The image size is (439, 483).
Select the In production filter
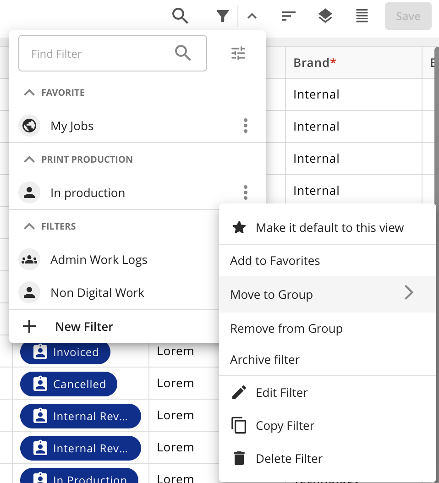137,193
